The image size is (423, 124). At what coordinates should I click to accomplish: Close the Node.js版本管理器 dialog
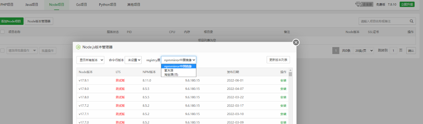(x=296, y=42)
